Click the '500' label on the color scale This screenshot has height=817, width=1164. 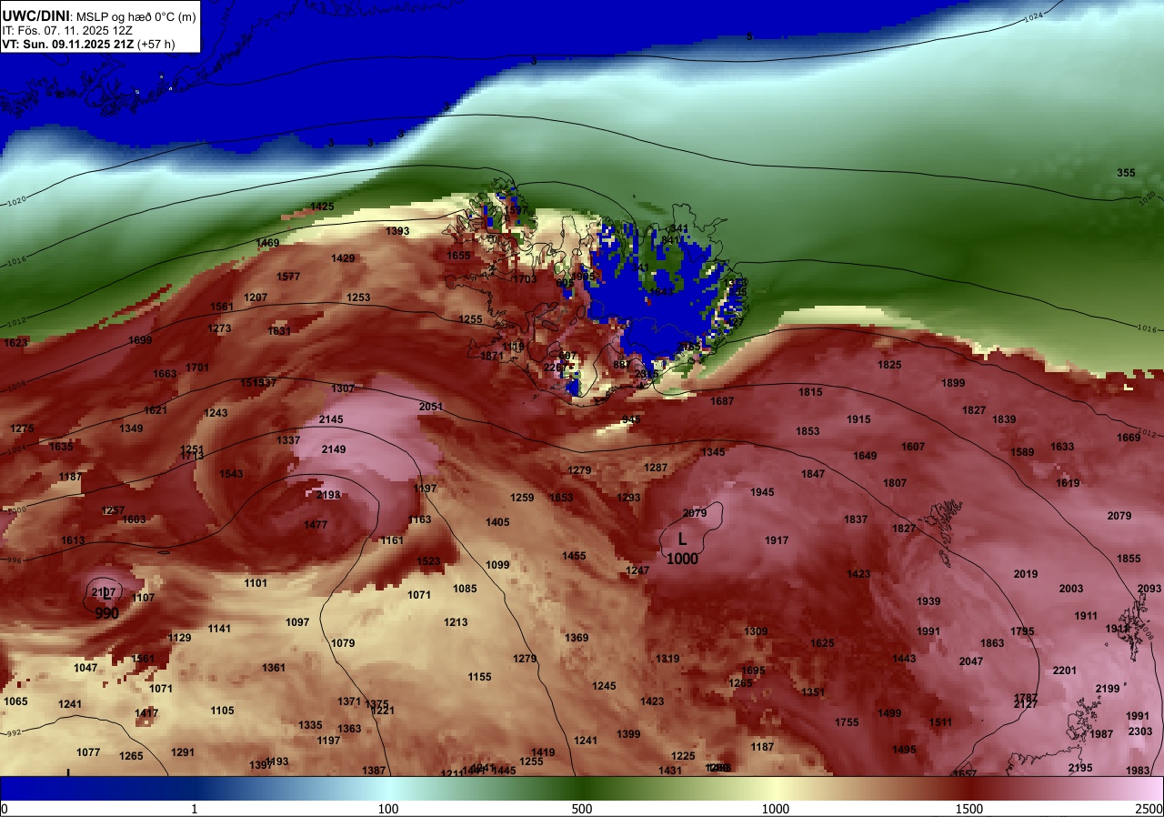582,809
